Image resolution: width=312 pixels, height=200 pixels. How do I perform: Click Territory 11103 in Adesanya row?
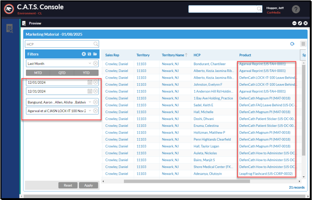click(x=141, y=174)
